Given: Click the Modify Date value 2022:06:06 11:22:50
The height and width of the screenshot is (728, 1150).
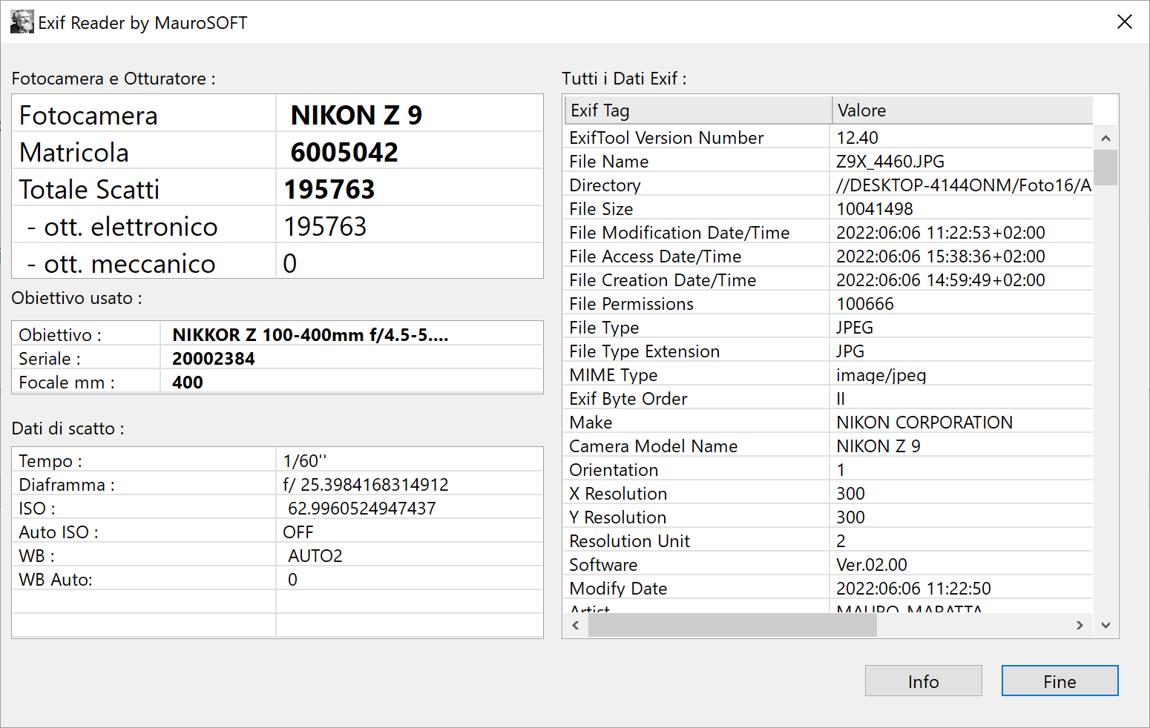Looking at the screenshot, I should click(x=913, y=589).
